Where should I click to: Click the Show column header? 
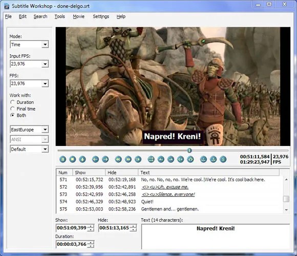[89, 173]
